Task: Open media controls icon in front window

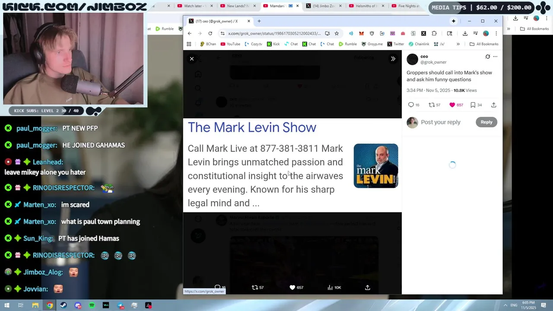Action: 475,33
